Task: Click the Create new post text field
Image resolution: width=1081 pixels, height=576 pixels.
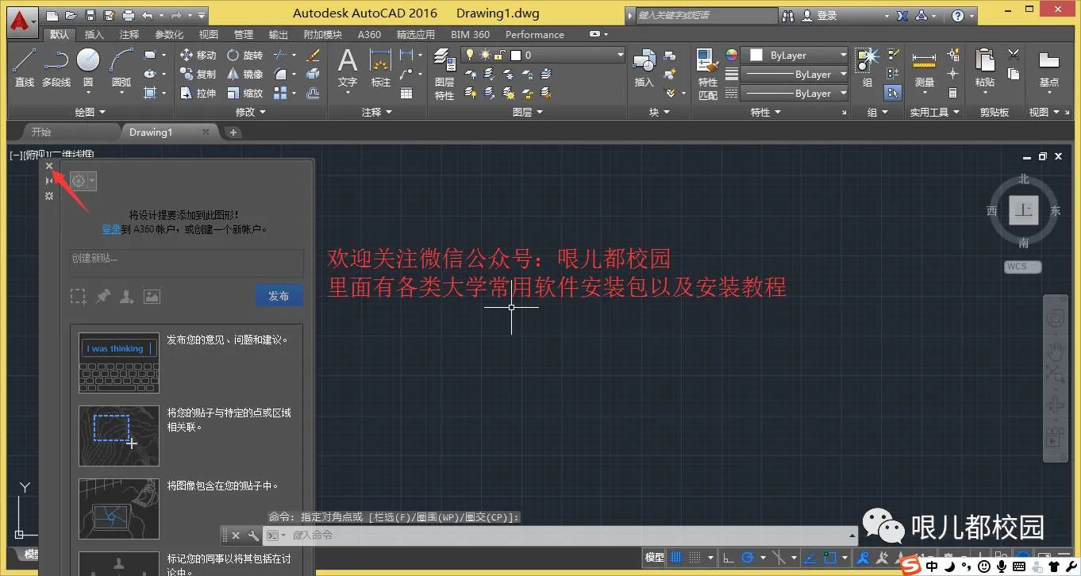Action: click(x=187, y=263)
